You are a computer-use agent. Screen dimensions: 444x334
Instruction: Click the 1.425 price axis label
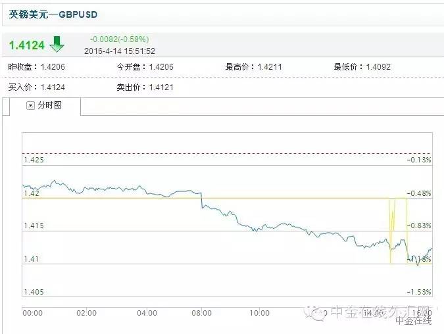pos(33,160)
